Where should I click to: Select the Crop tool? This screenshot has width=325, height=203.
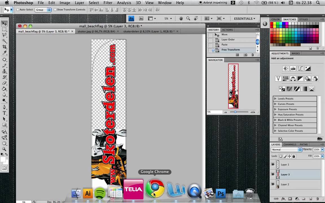[x=4, y=47]
